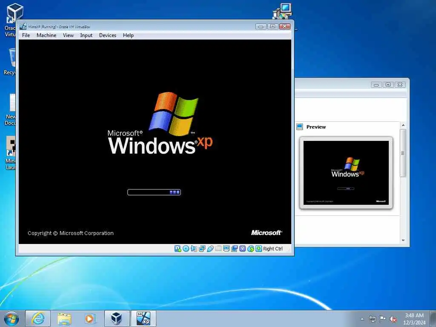This screenshot has height=327, width=436.
Task: Show hidden tray icons arrow
Action: (x=362, y=319)
